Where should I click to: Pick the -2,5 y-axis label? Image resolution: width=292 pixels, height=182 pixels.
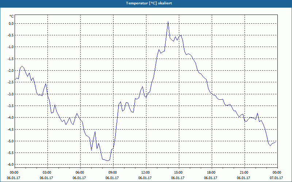point(11,82)
